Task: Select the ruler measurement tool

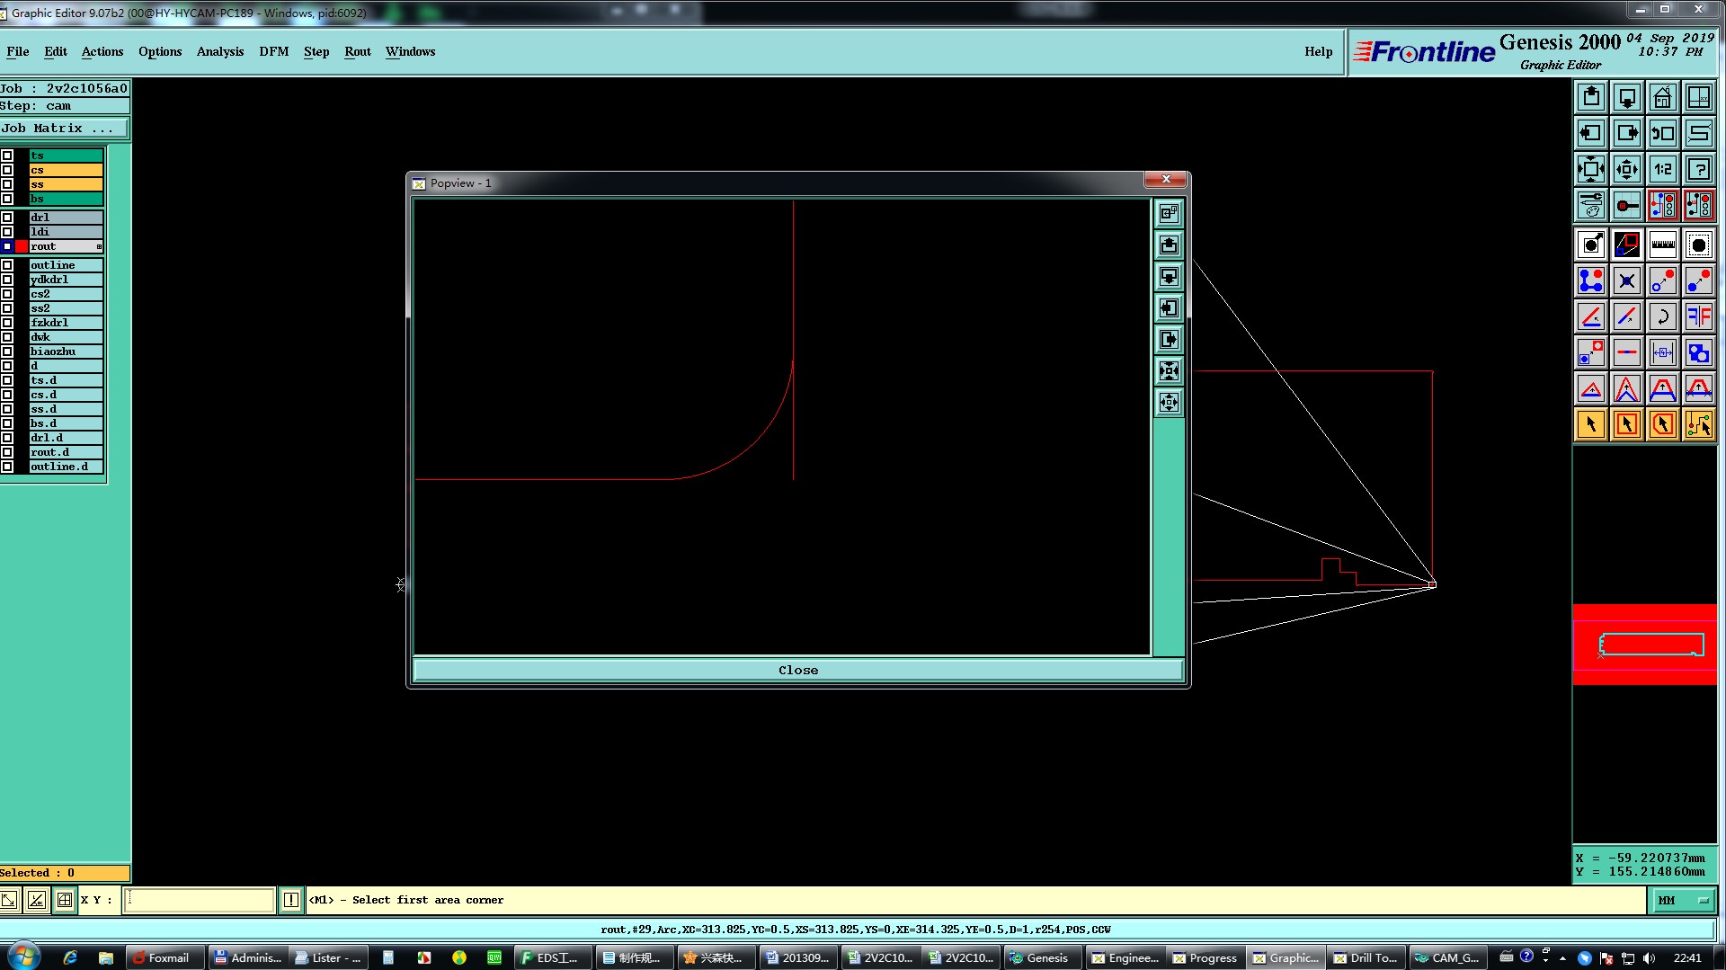Action: tap(1663, 245)
